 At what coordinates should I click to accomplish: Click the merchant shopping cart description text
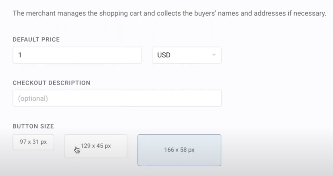pos(169,13)
